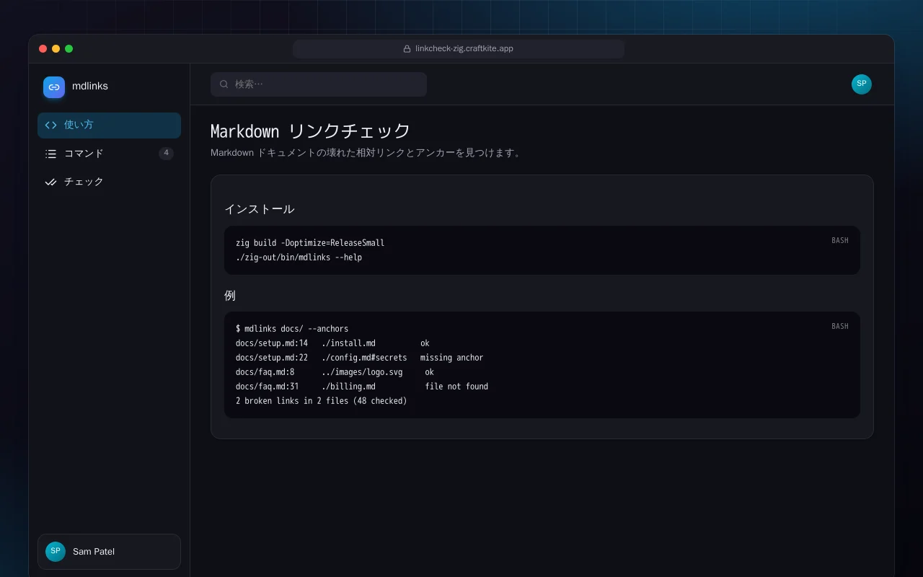Click the docs/faq.md:31 entry
The height and width of the screenshot is (577, 923).
pyautogui.click(x=268, y=387)
